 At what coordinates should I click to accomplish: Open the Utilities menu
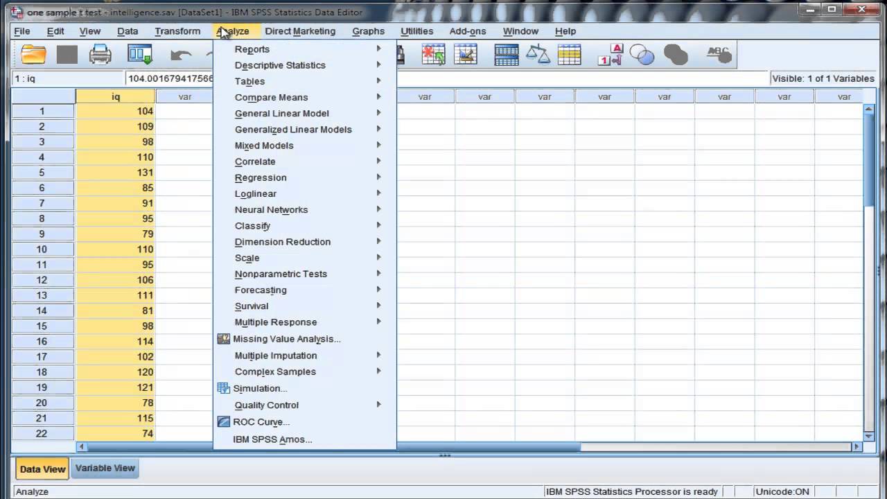(416, 31)
